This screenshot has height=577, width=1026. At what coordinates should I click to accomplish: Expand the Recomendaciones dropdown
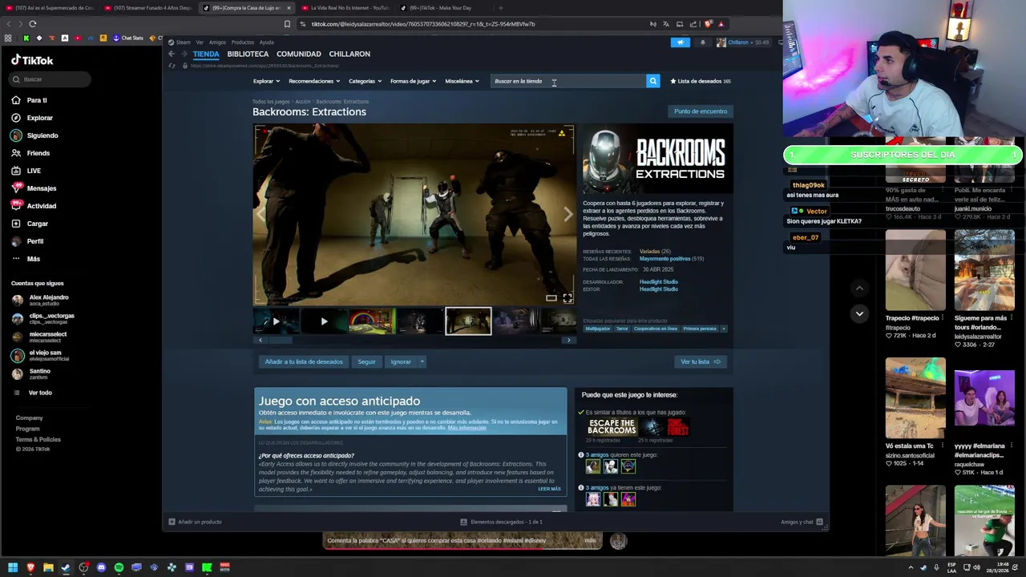314,81
